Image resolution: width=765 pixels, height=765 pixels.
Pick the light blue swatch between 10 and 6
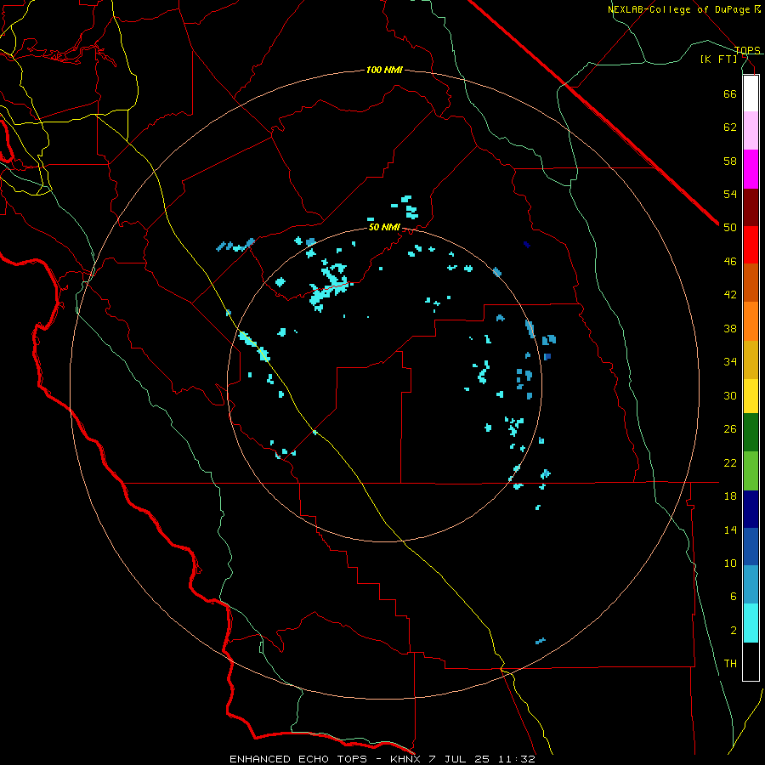[x=751, y=585]
